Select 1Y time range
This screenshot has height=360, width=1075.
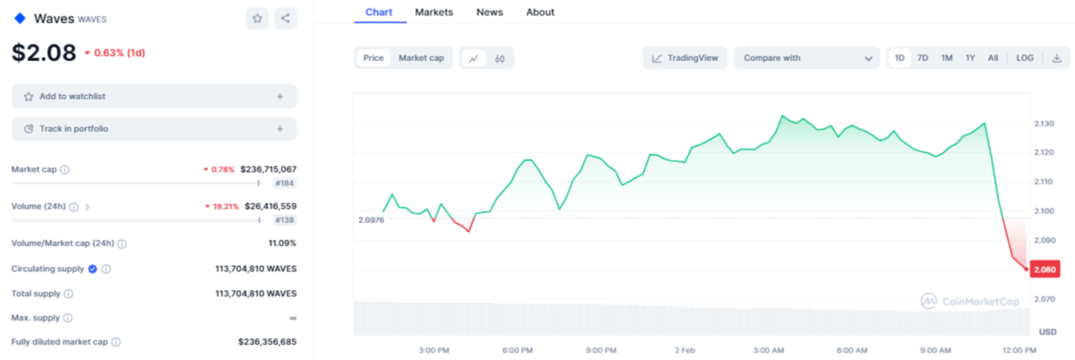coord(970,58)
